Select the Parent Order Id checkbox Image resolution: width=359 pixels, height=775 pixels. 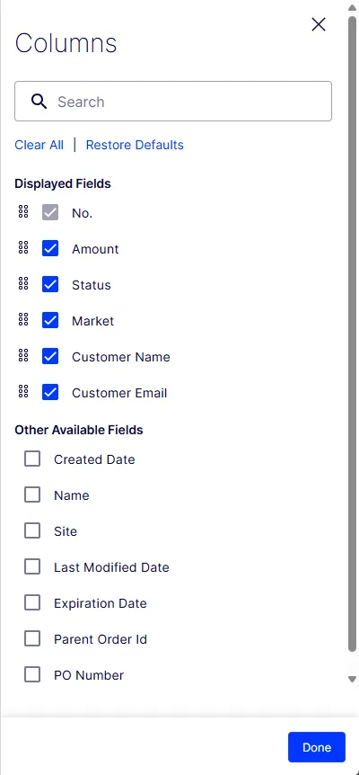pyautogui.click(x=32, y=638)
